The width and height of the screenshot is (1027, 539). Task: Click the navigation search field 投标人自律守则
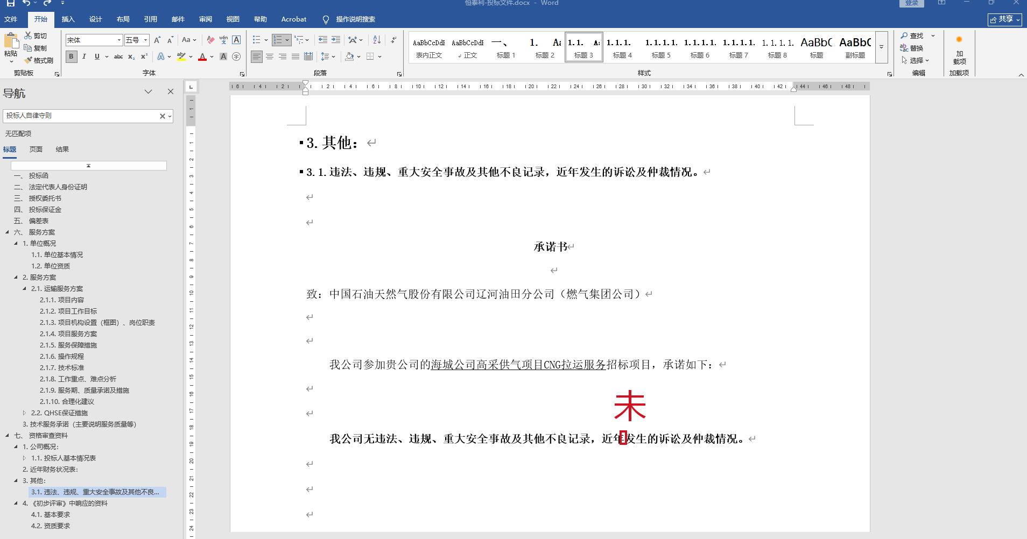point(81,116)
